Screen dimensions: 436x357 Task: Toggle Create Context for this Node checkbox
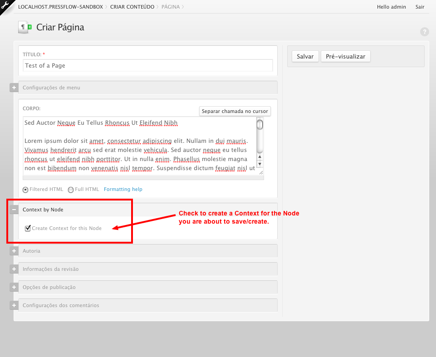pyautogui.click(x=28, y=228)
